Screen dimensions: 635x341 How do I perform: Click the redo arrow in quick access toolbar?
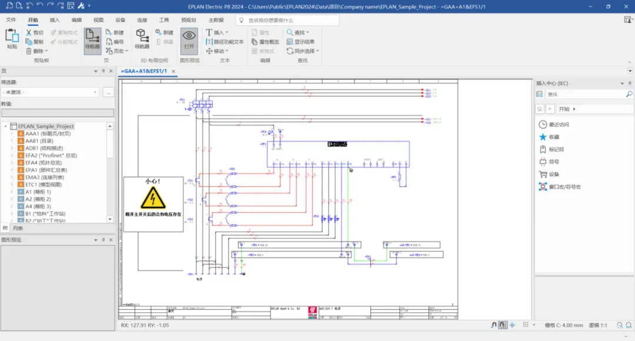50,6
